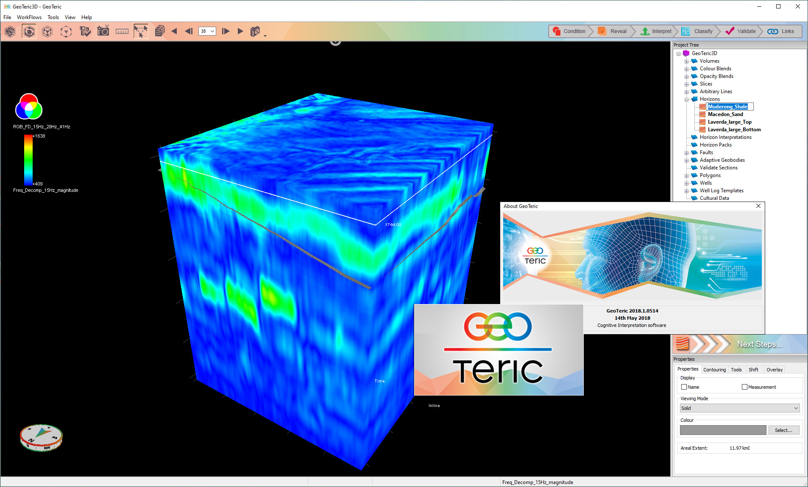The width and height of the screenshot is (808, 487).
Task: Enable the Name display checkbox
Action: click(684, 387)
